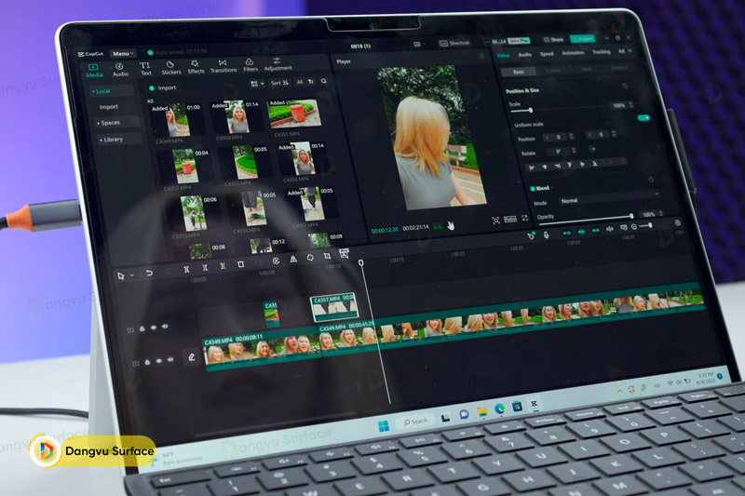
Task: Mute the main video track
Action: click(170, 359)
